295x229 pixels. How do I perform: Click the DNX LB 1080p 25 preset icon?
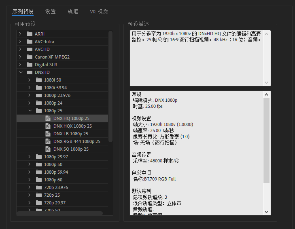click(x=48, y=134)
